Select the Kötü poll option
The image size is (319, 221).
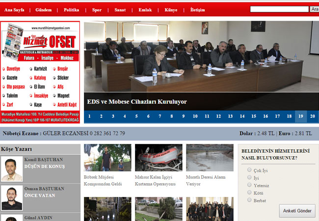(x=249, y=193)
